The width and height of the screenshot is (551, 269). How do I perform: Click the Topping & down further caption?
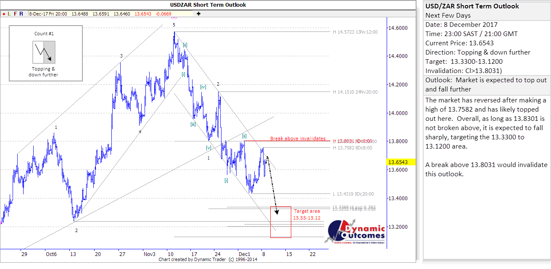(44, 72)
